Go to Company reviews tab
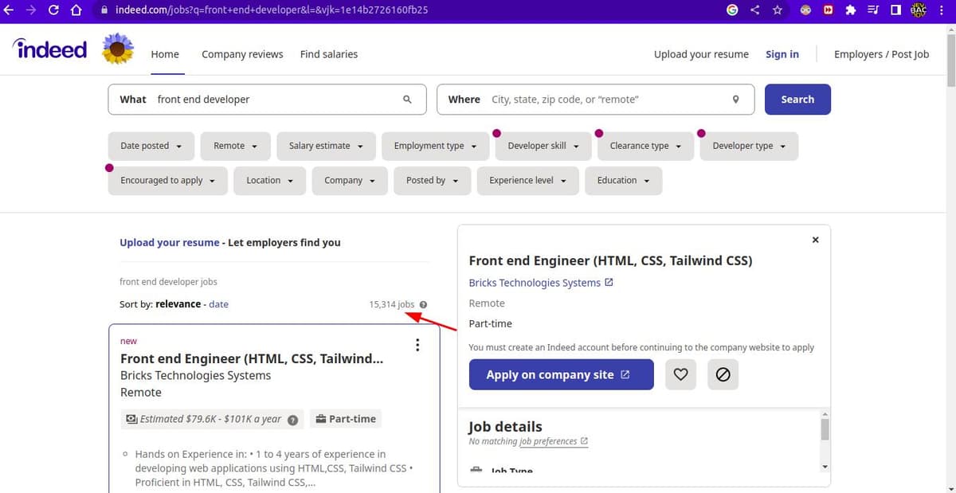The height and width of the screenshot is (493, 956). tap(242, 54)
